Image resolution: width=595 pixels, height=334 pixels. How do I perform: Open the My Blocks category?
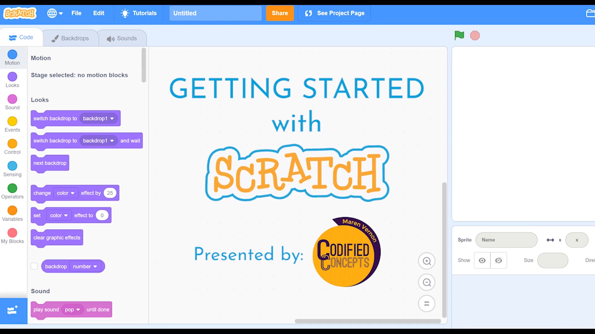(12, 236)
